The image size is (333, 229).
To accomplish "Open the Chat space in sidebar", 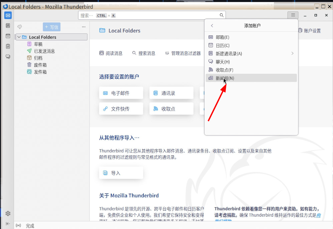I will [x=8, y=57].
